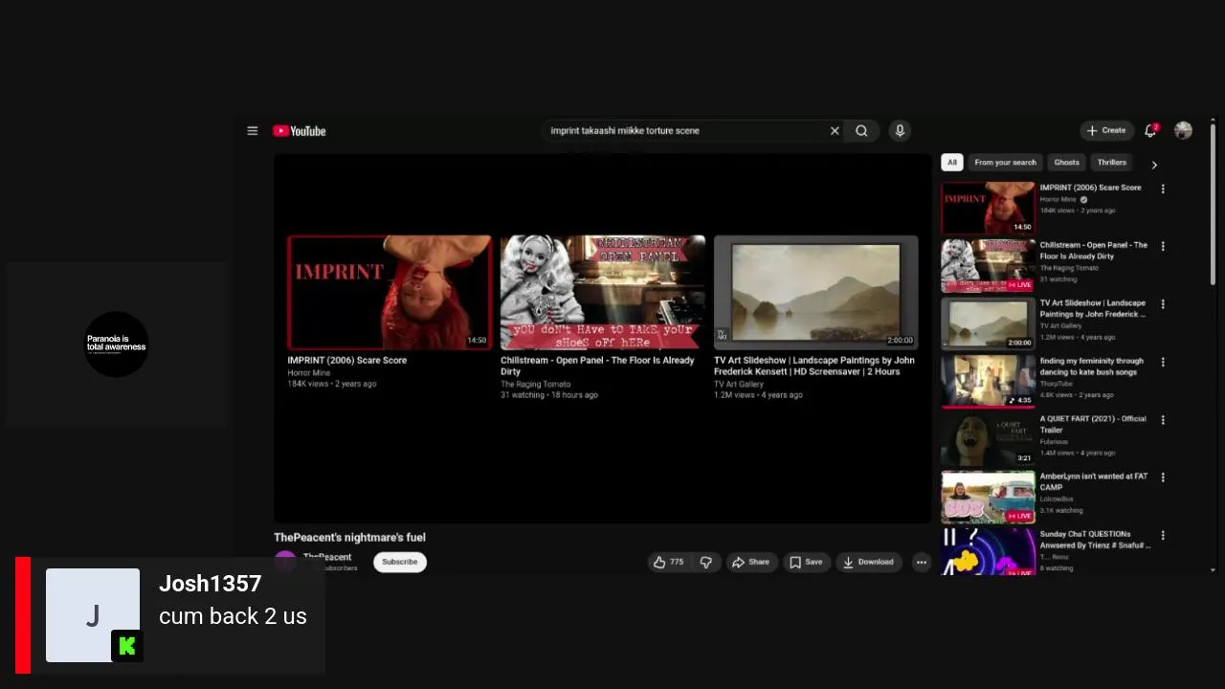Click the Josh1357 username text

pyautogui.click(x=210, y=584)
